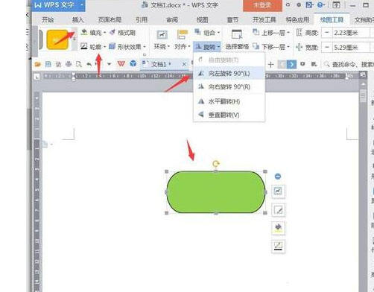The image size is (374, 292).
Task: Open the 特色应用 ribbon tab
Action: click(297, 20)
